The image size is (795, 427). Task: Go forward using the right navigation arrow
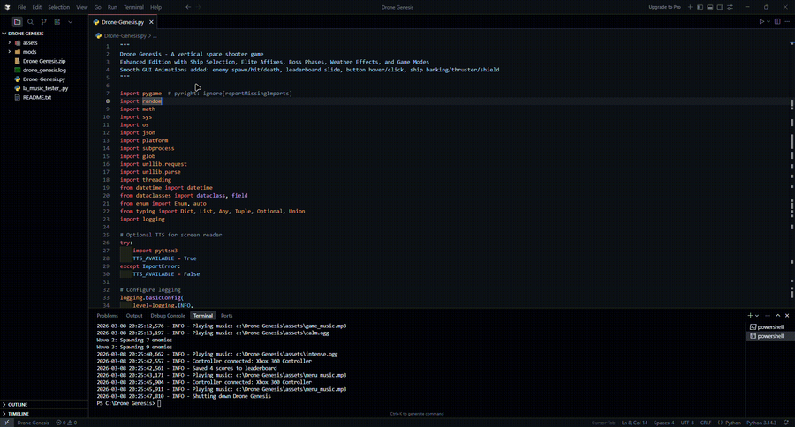(x=199, y=7)
